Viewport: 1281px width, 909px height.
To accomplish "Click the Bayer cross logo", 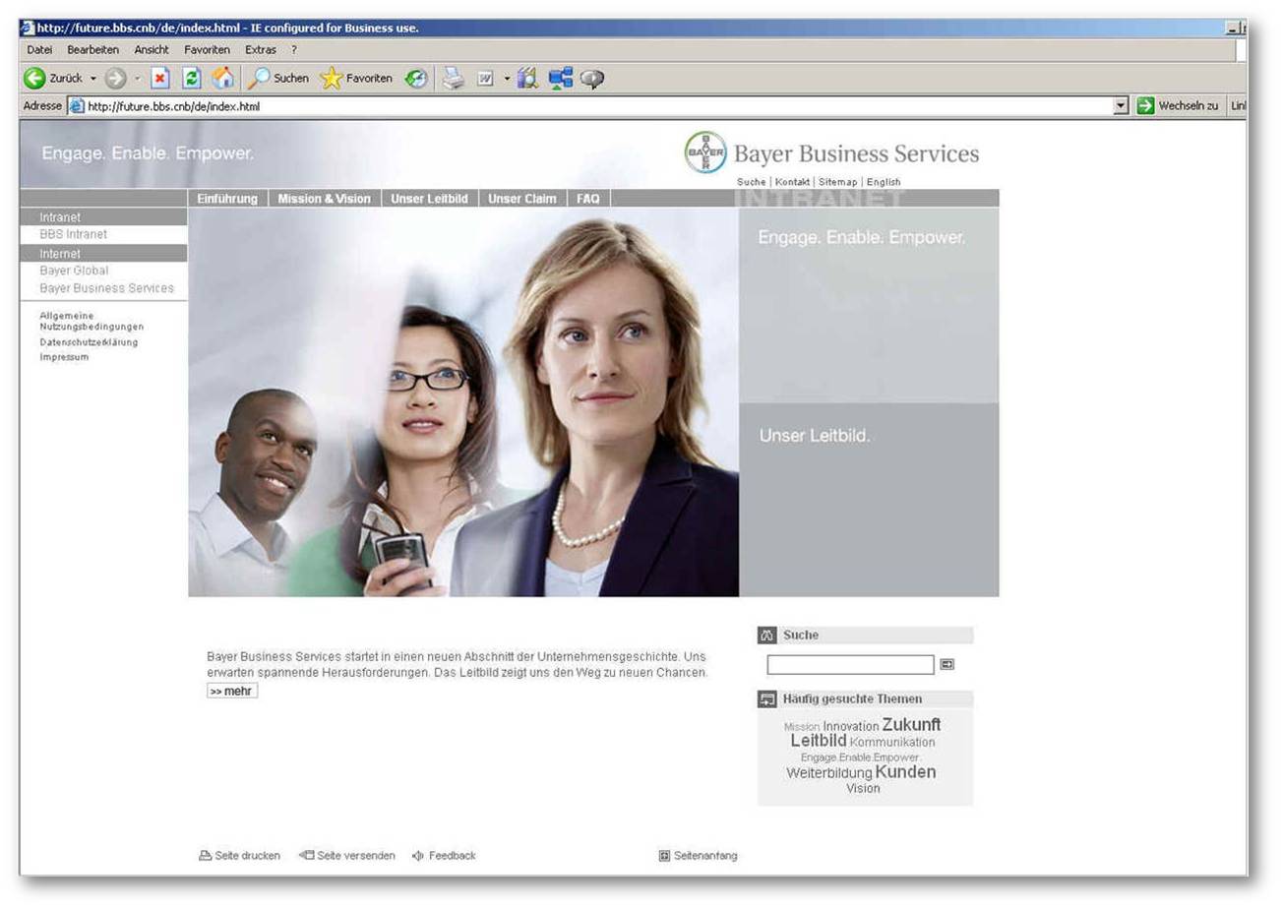I will point(705,152).
